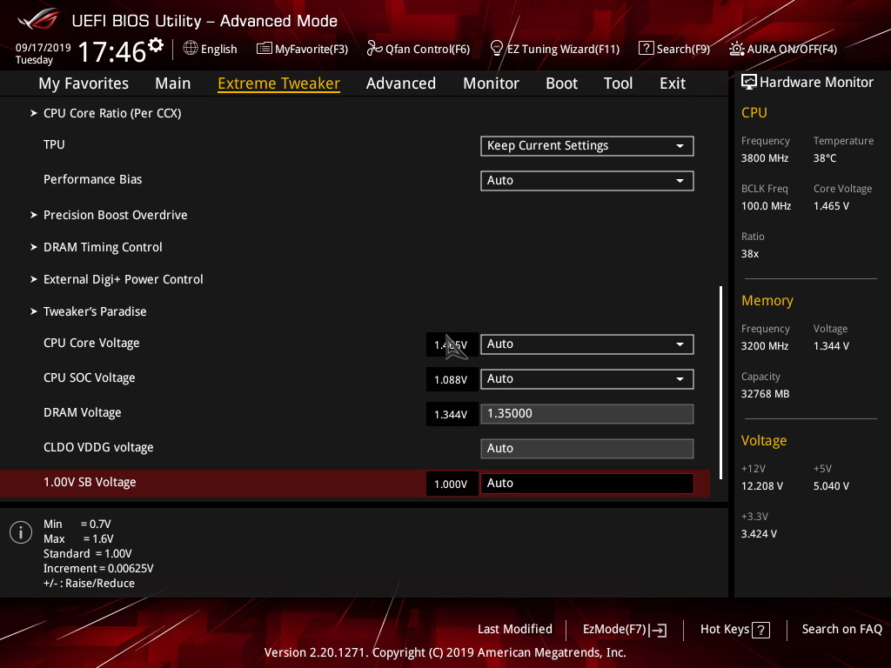This screenshot has height=668, width=891.
Task: Open Search on FAQ link
Action: 842,630
